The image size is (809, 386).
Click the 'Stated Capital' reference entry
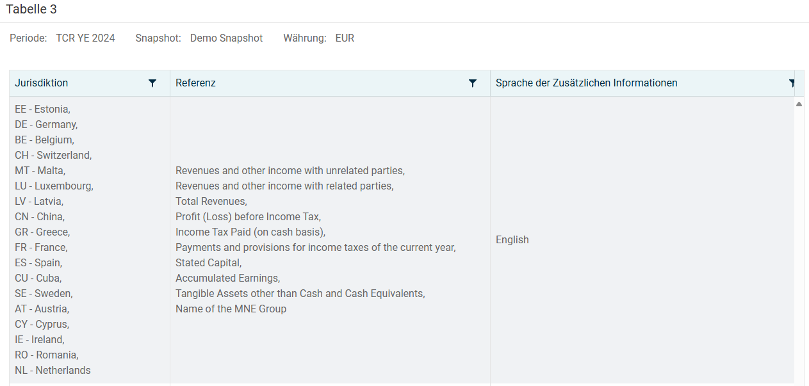coord(208,263)
